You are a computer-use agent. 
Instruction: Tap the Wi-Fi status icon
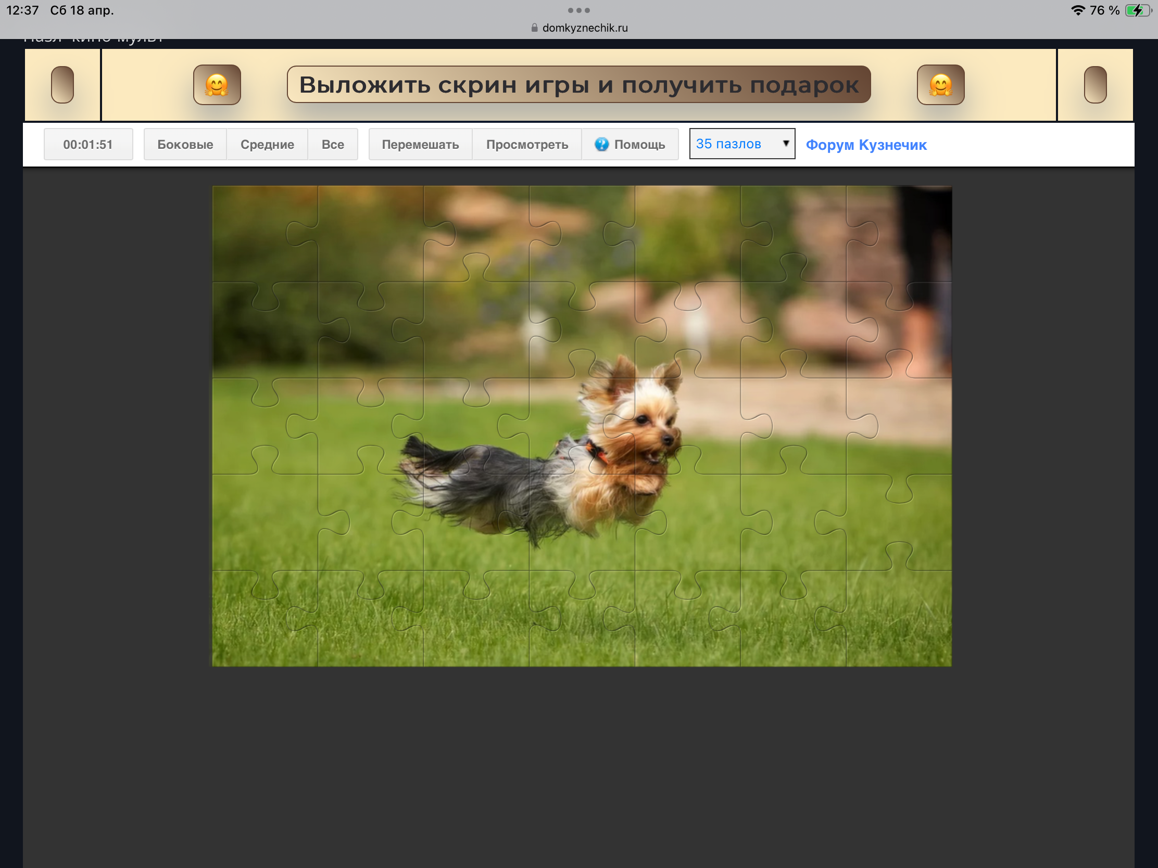pyautogui.click(x=1077, y=10)
